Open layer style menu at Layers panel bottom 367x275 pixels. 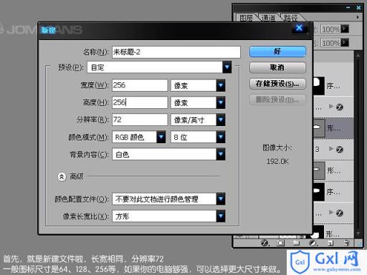pos(264,243)
